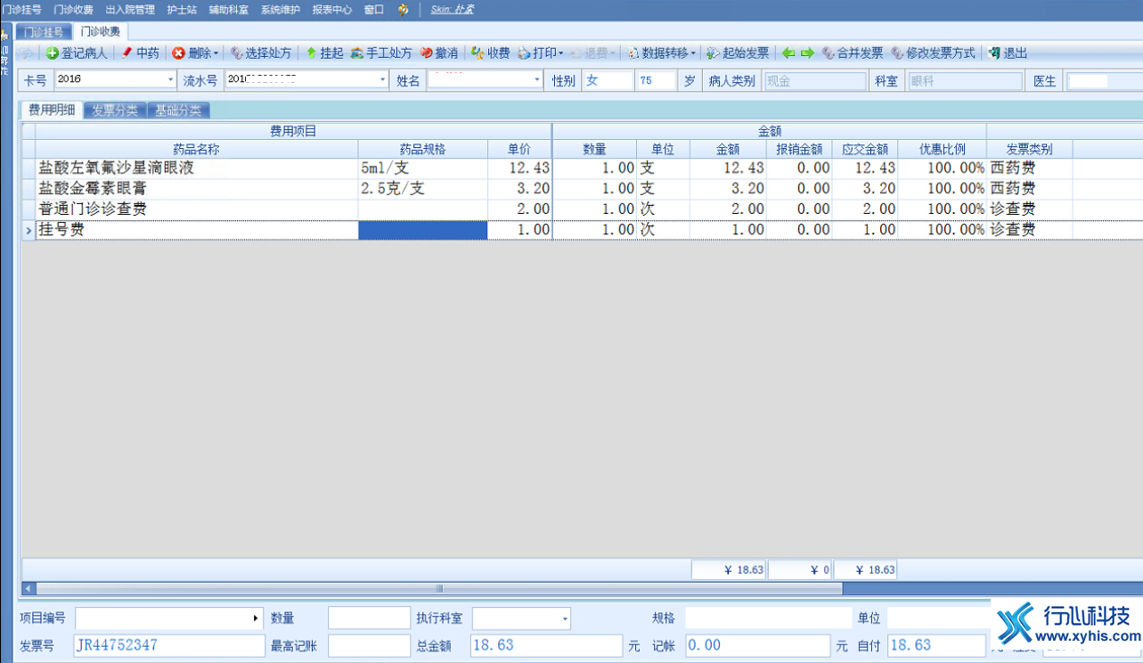This screenshot has width=1143, height=663.
Task: Click the 起始发票 toolbar button
Action: [x=739, y=53]
